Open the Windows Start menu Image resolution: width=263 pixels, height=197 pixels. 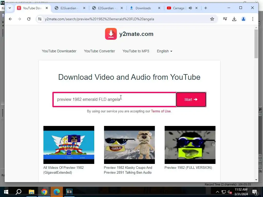[x=6, y=192]
